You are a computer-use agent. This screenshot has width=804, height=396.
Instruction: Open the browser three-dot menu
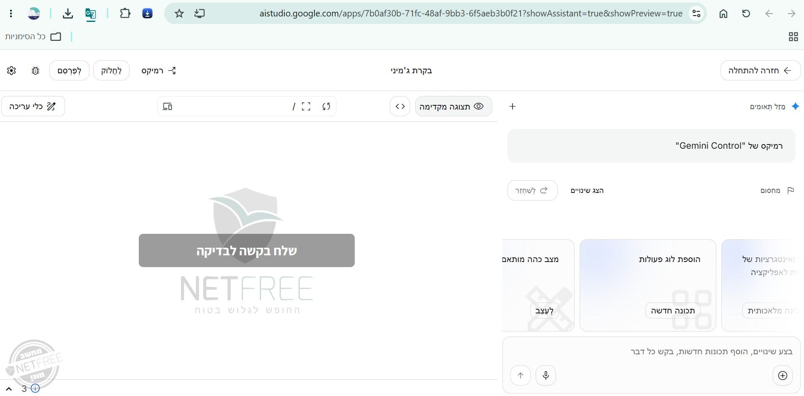[11, 13]
